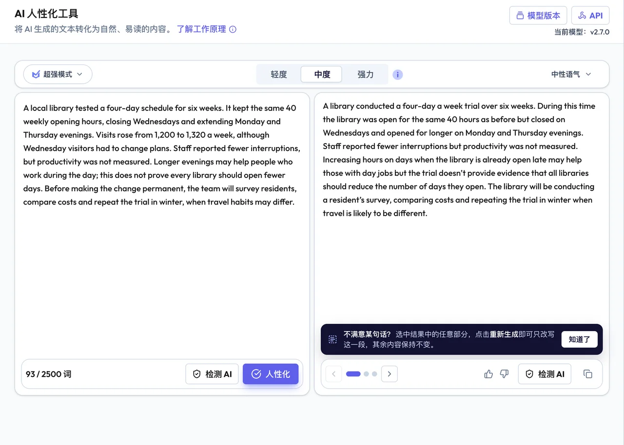Open the 模型版本 button

538,16
